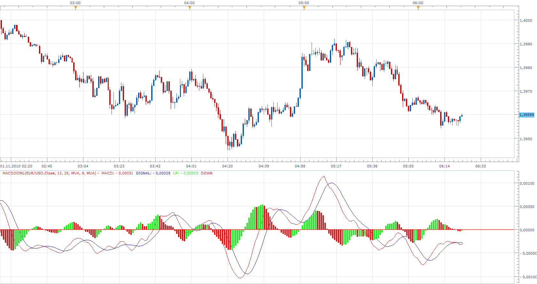Click the orange marker below 05:00
Screen dimensions: 537x284
(304, 8)
